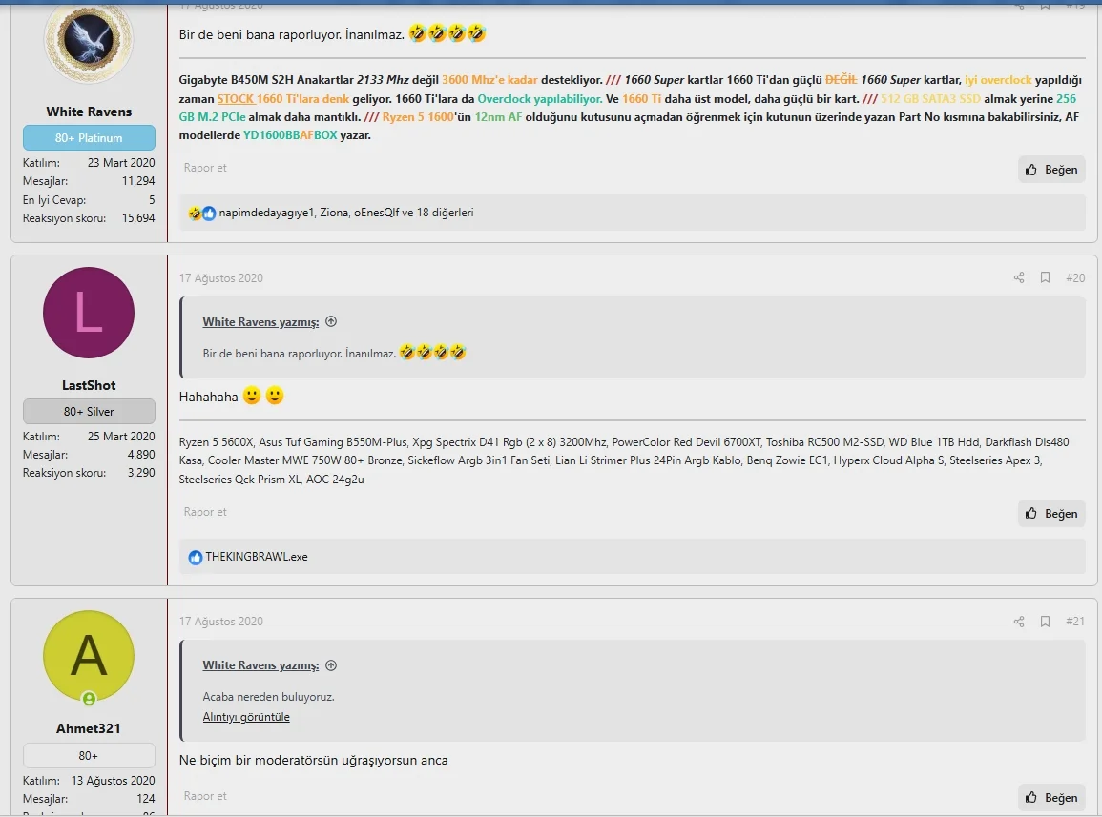Report White Ravens' post via Rapor et

coord(205,167)
